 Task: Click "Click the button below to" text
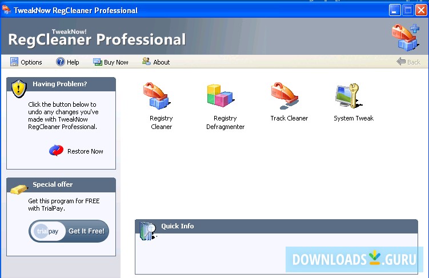[62, 104]
